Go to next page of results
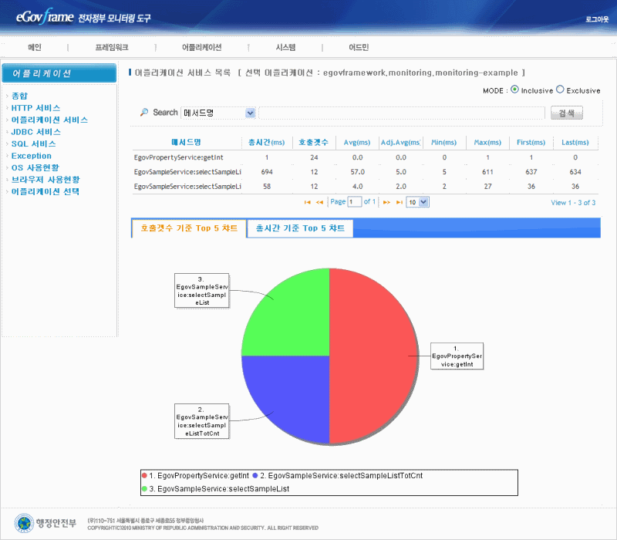The image size is (617, 540). coord(386,202)
